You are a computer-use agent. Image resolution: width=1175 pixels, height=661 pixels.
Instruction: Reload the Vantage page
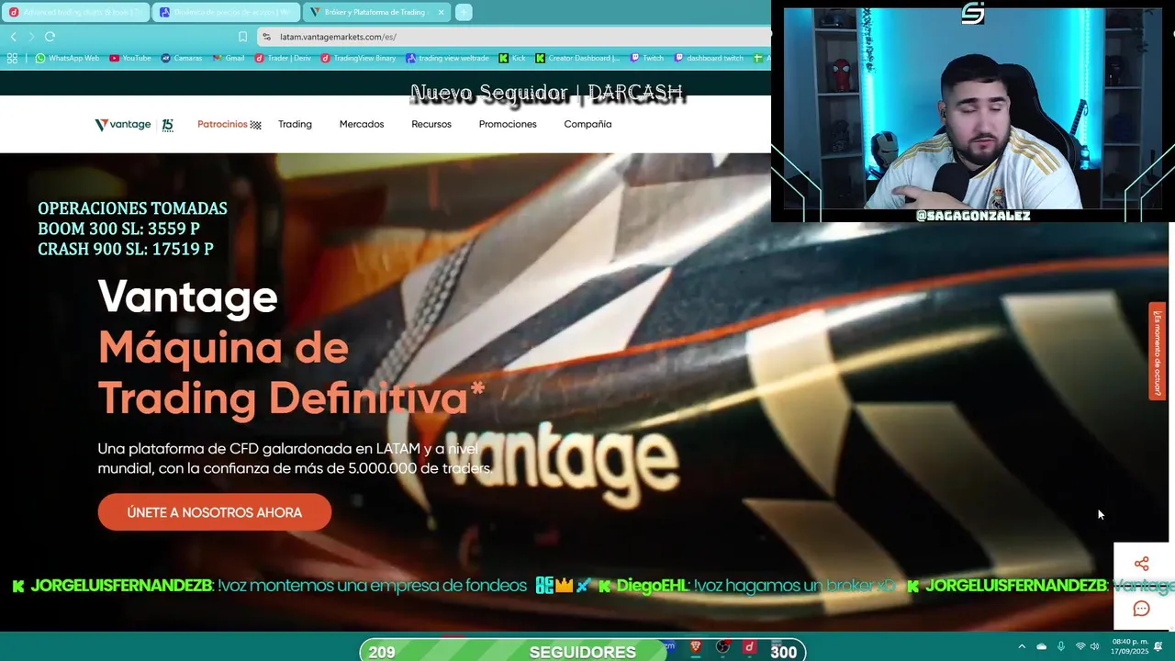tap(50, 37)
